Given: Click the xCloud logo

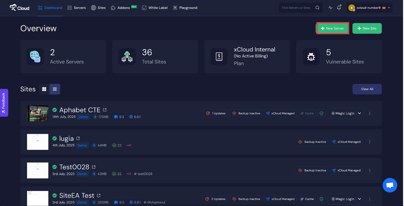Looking at the screenshot, I should [19, 8].
